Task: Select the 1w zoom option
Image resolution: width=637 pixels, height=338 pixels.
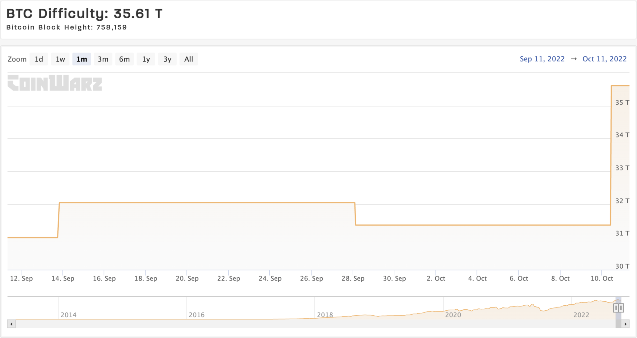Action: click(60, 59)
